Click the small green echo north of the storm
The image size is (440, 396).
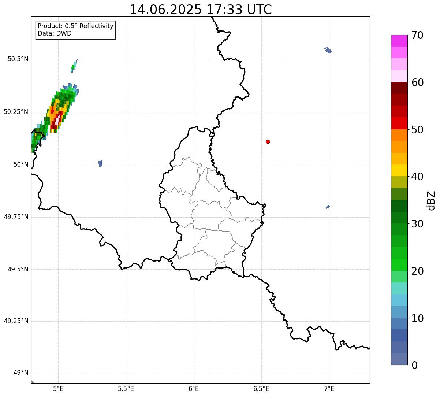pos(74,66)
